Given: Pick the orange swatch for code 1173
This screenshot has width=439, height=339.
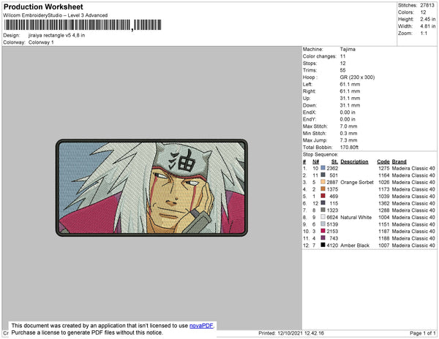Looking at the screenshot, I should (x=323, y=189).
